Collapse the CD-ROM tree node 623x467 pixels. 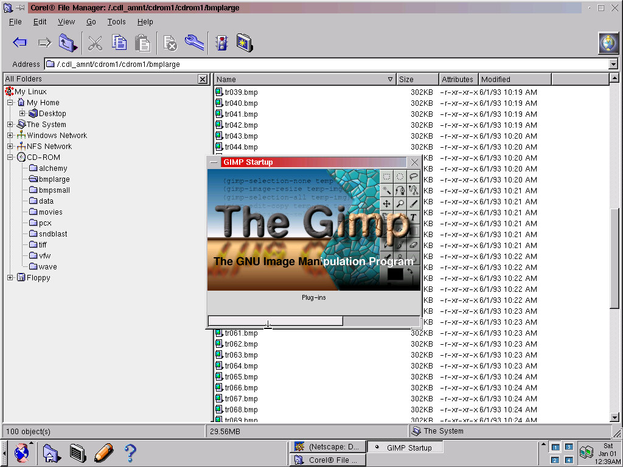click(x=10, y=157)
